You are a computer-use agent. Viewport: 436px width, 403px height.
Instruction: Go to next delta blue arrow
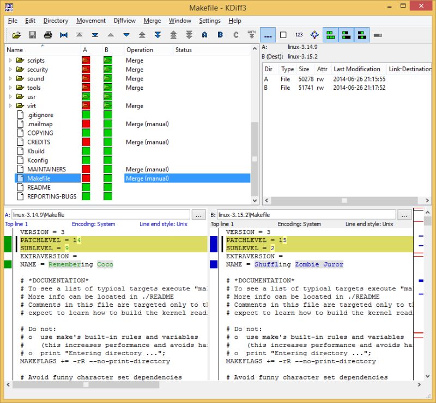126,35
